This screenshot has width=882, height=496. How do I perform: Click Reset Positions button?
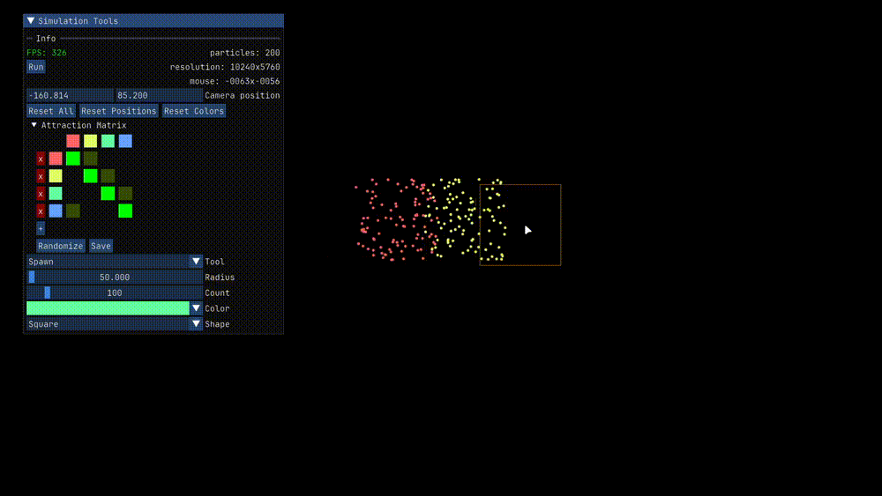(x=119, y=111)
